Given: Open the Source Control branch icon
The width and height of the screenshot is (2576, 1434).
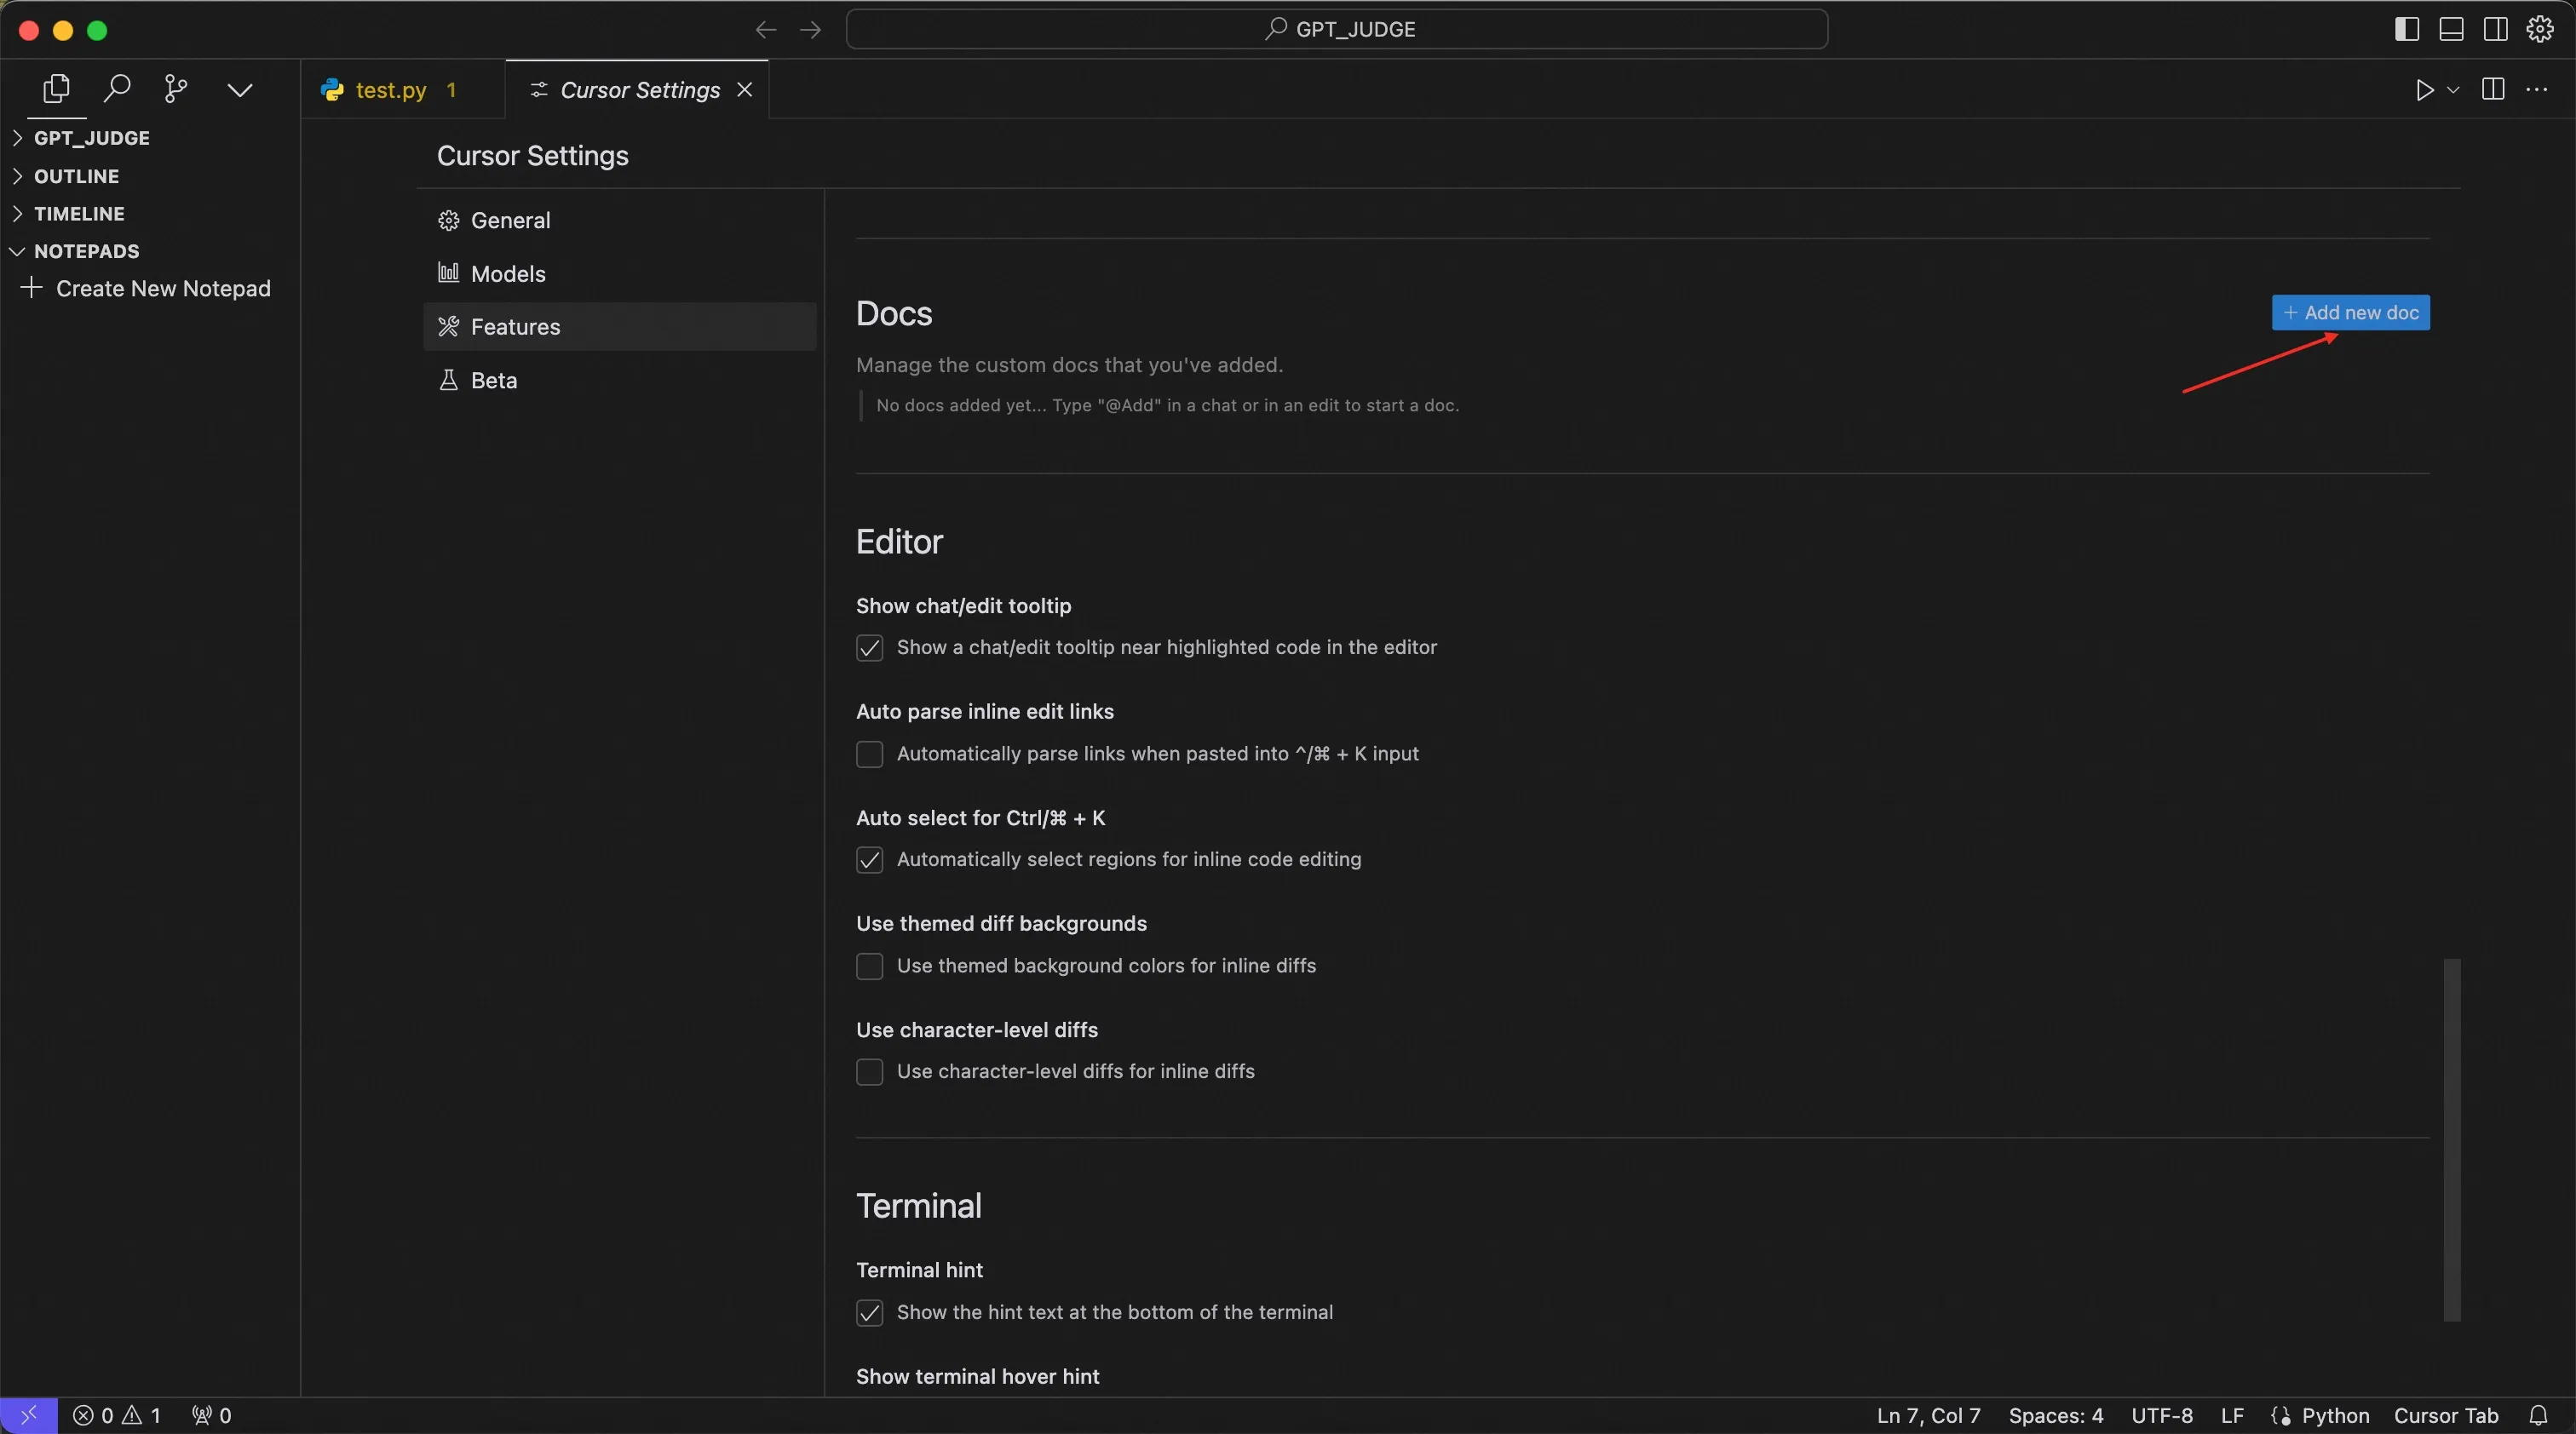Looking at the screenshot, I should [176, 89].
